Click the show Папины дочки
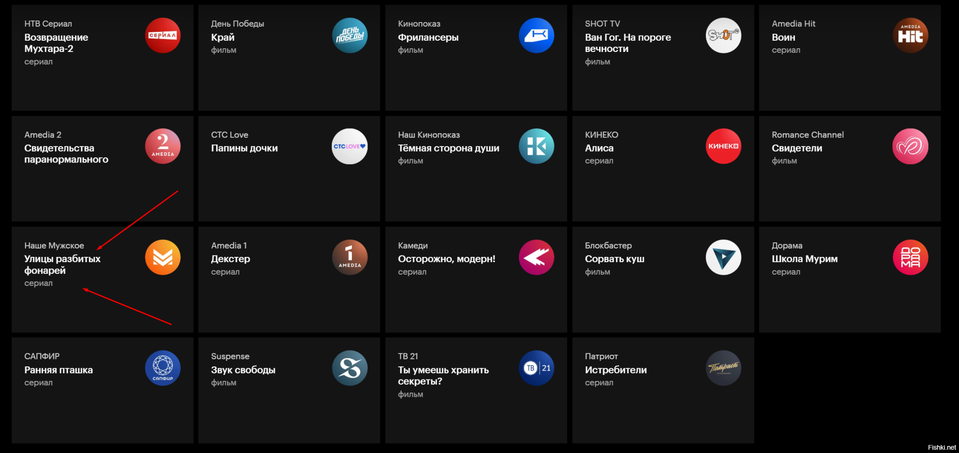 pos(244,148)
